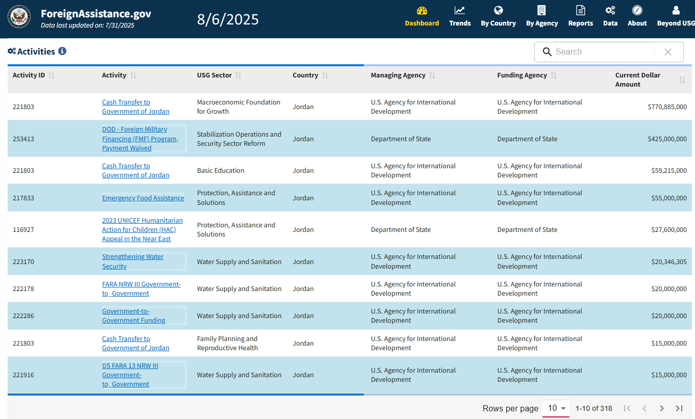Select Family Planning and Reproductive Health cell

point(228,344)
